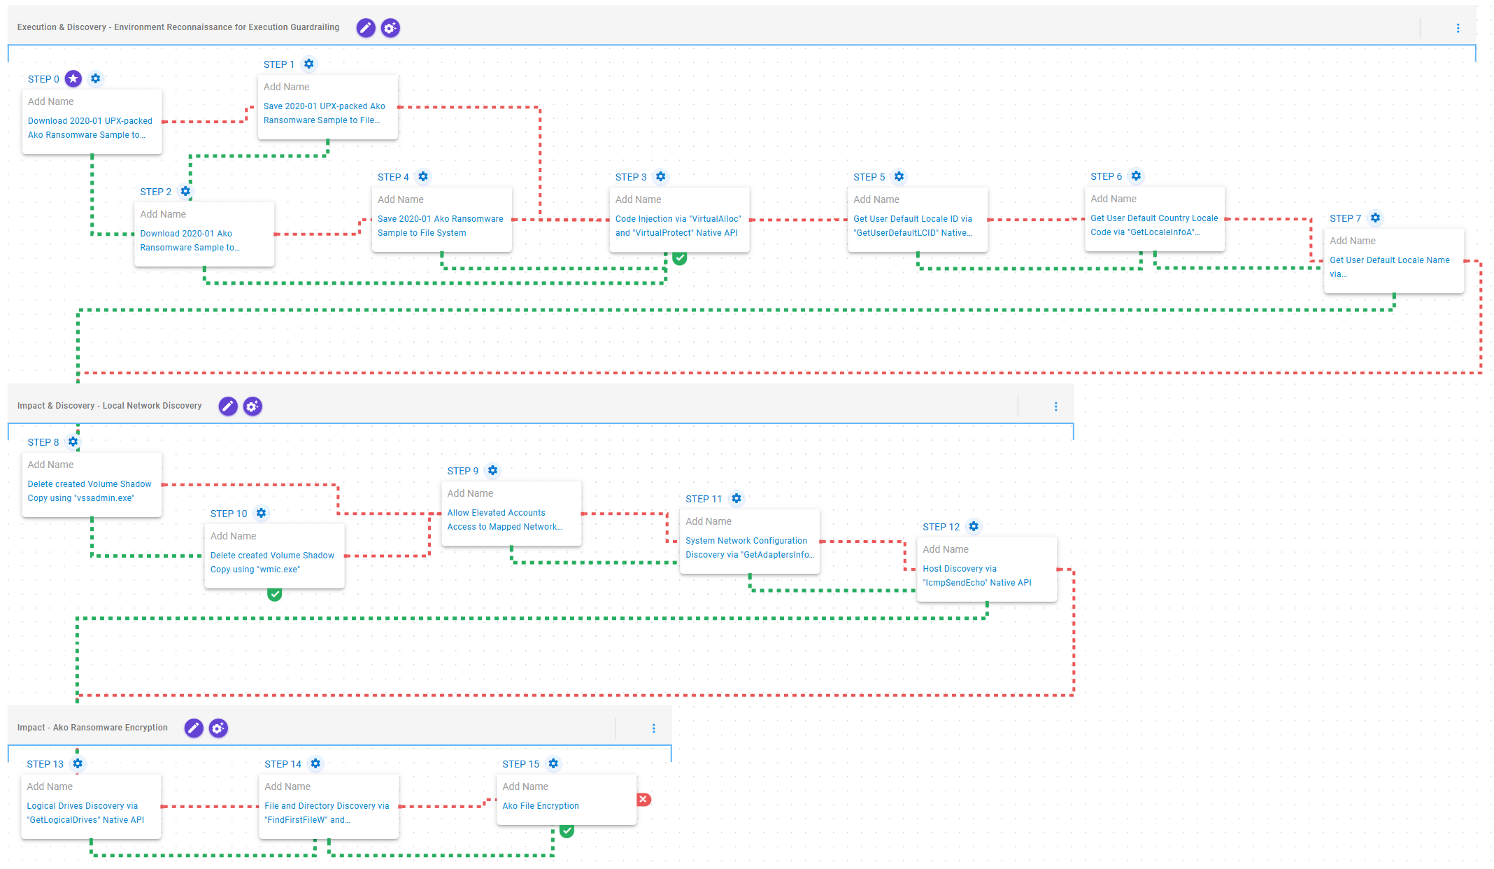
Task: Click the pencil icon for Local Network Discovery
Action: [x=228, y=407]
